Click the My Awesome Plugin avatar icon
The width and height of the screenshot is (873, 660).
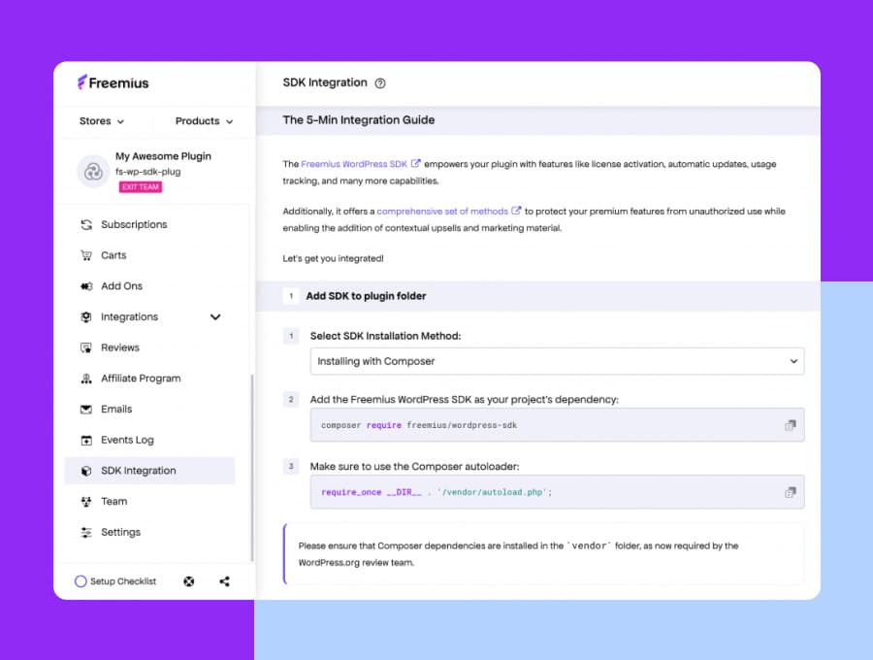click(93, 172)
